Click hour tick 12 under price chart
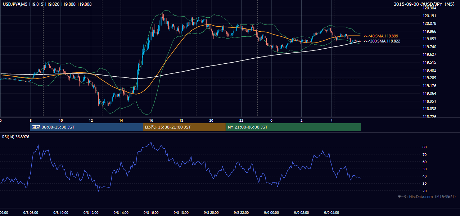 coord(91,120)
